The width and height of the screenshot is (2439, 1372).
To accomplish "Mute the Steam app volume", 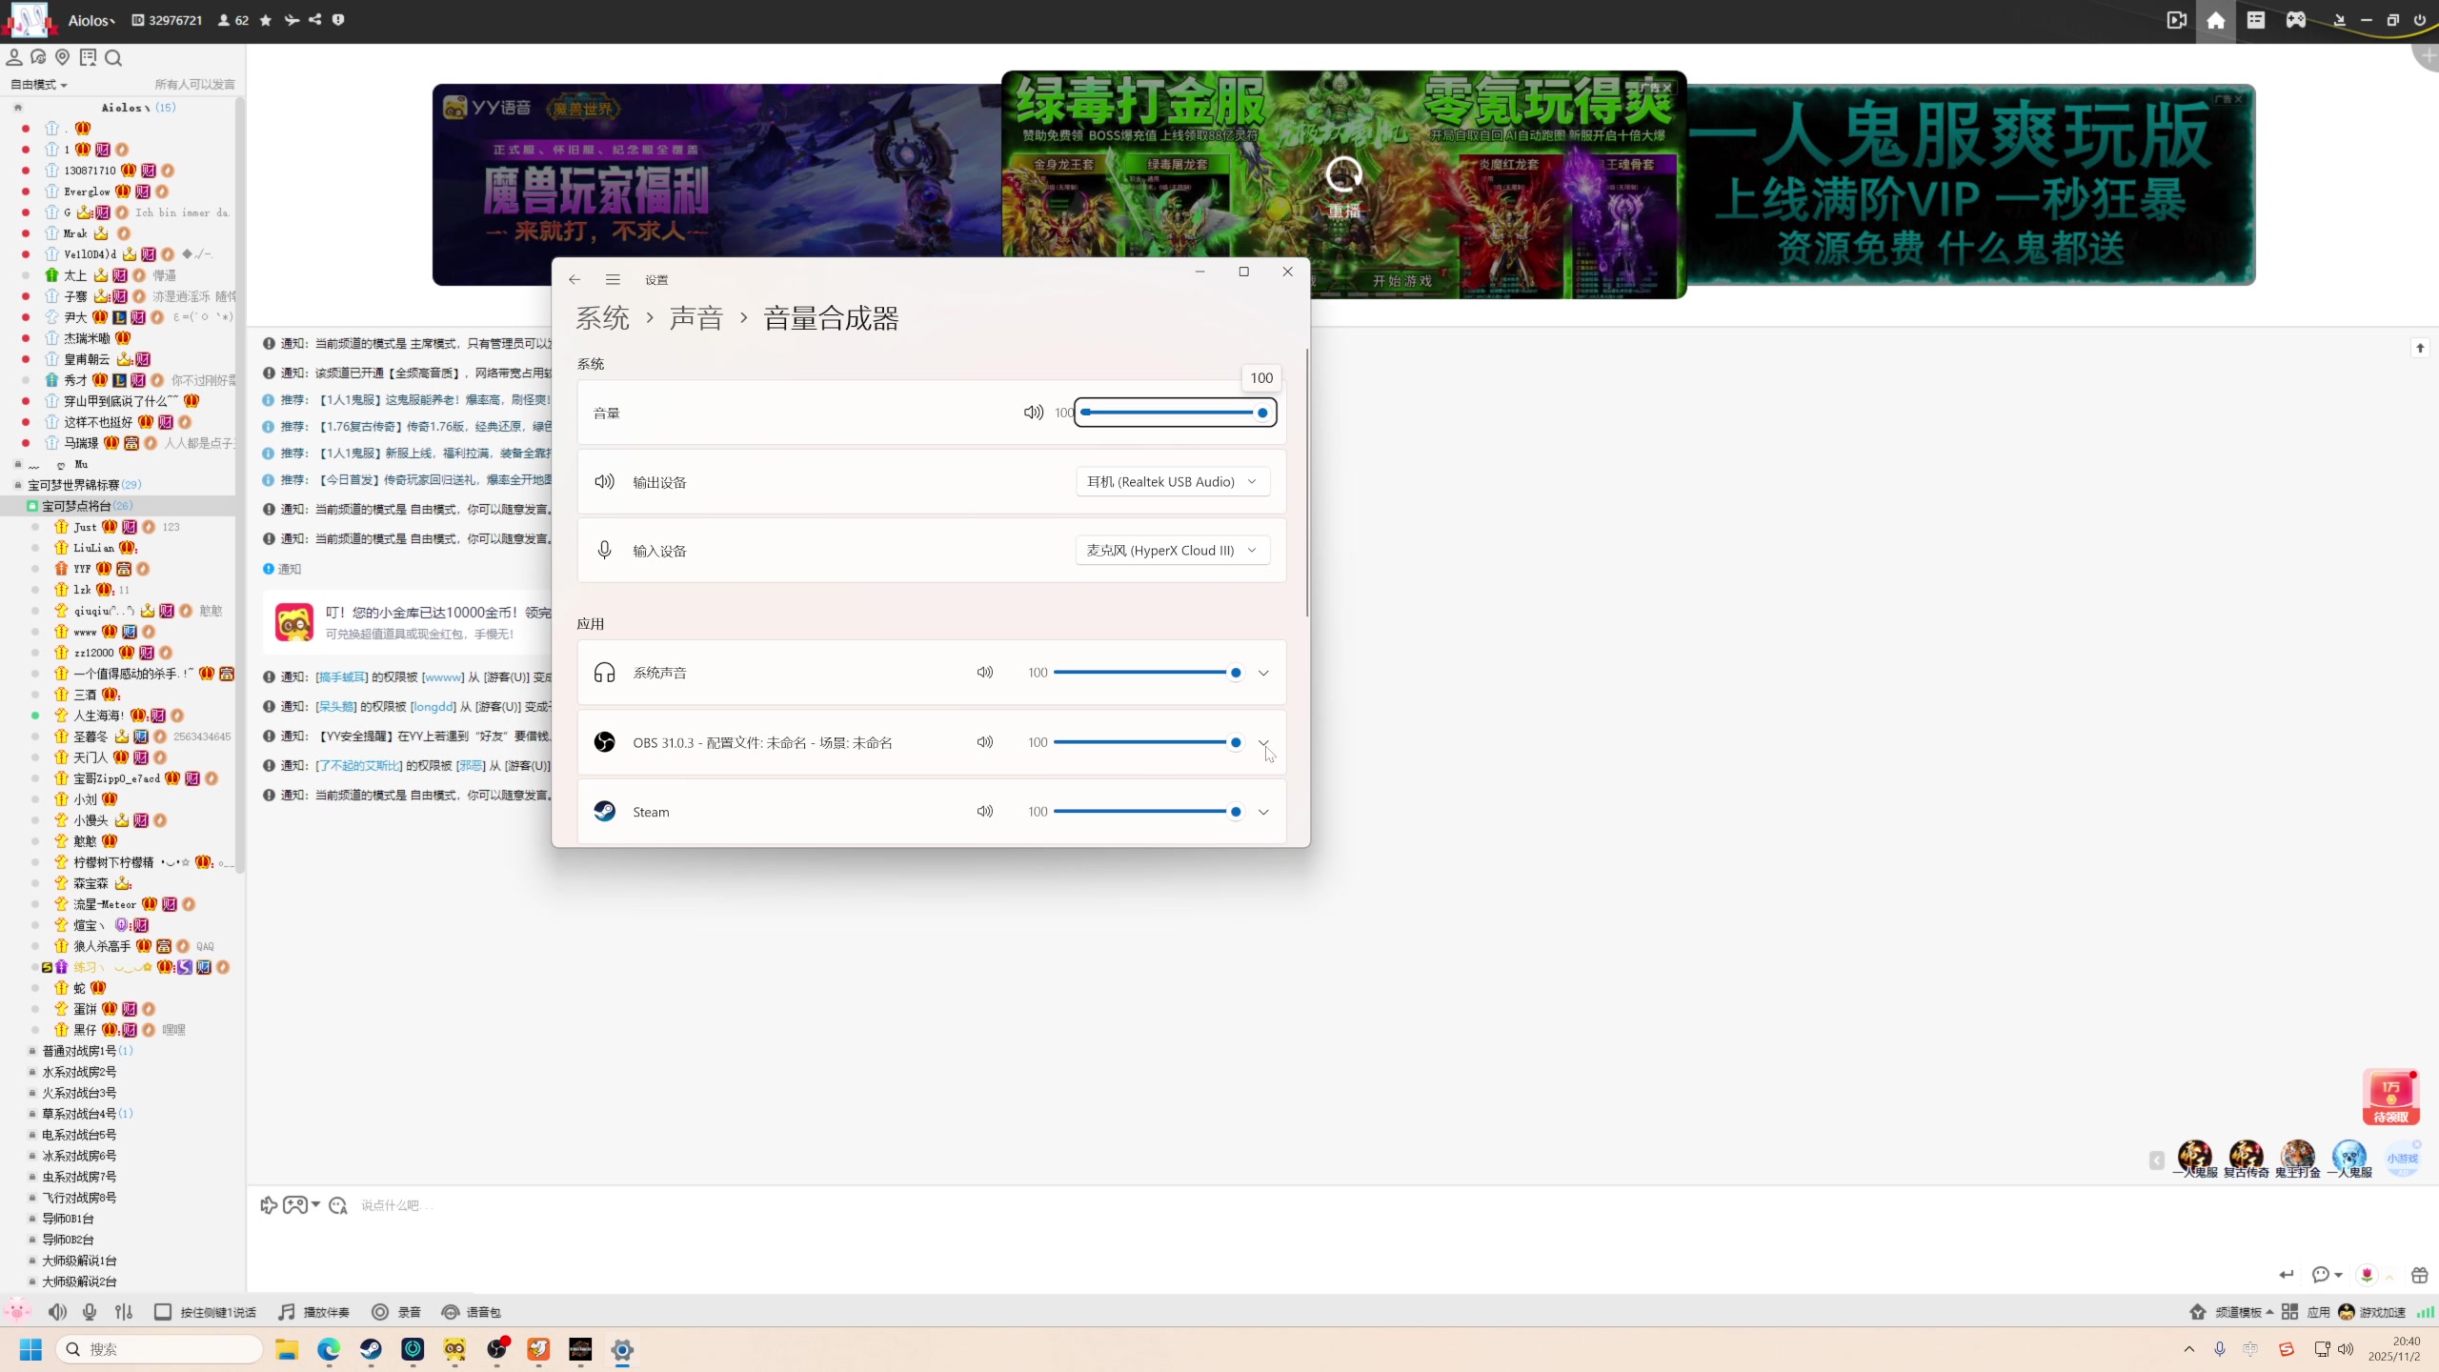I will tap(985, 812).
